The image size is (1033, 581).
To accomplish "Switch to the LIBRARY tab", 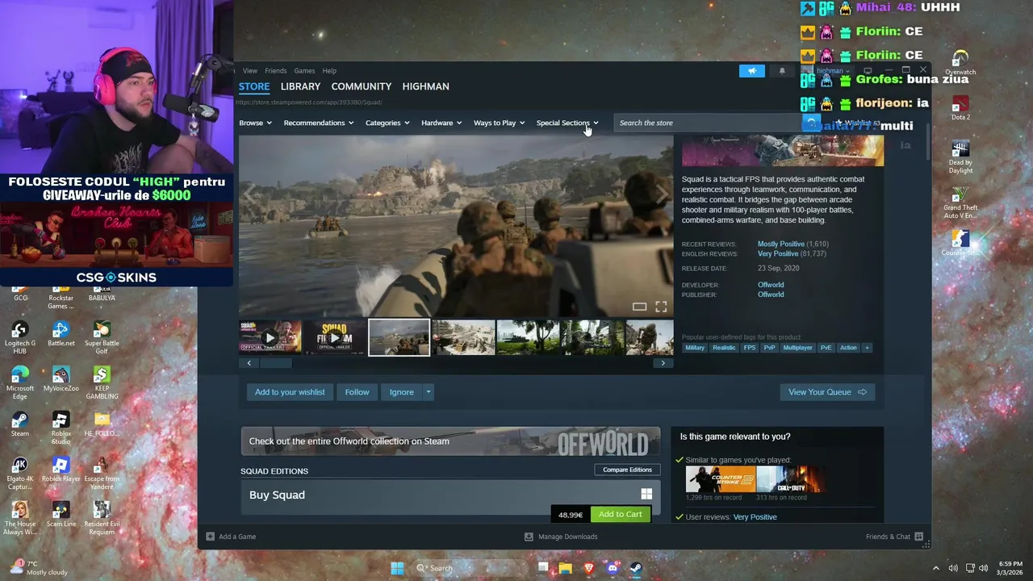I will tap(300, 86).
